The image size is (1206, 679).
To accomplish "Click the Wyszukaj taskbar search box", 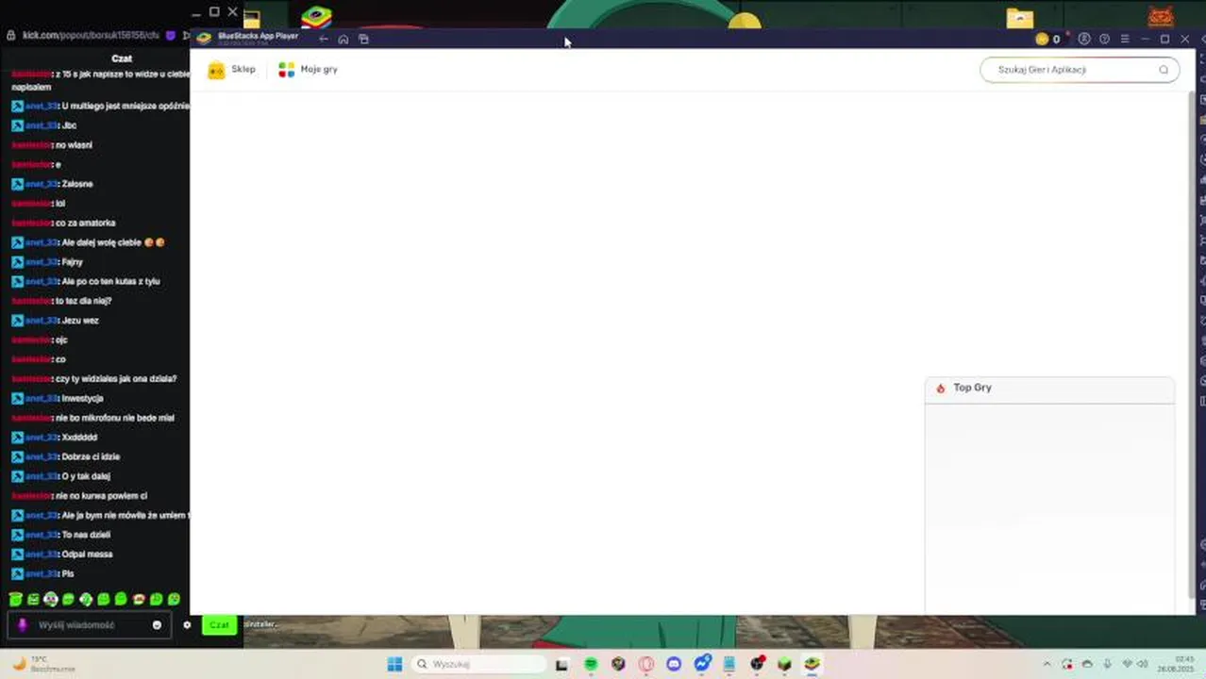I will [x=478, y=664].
